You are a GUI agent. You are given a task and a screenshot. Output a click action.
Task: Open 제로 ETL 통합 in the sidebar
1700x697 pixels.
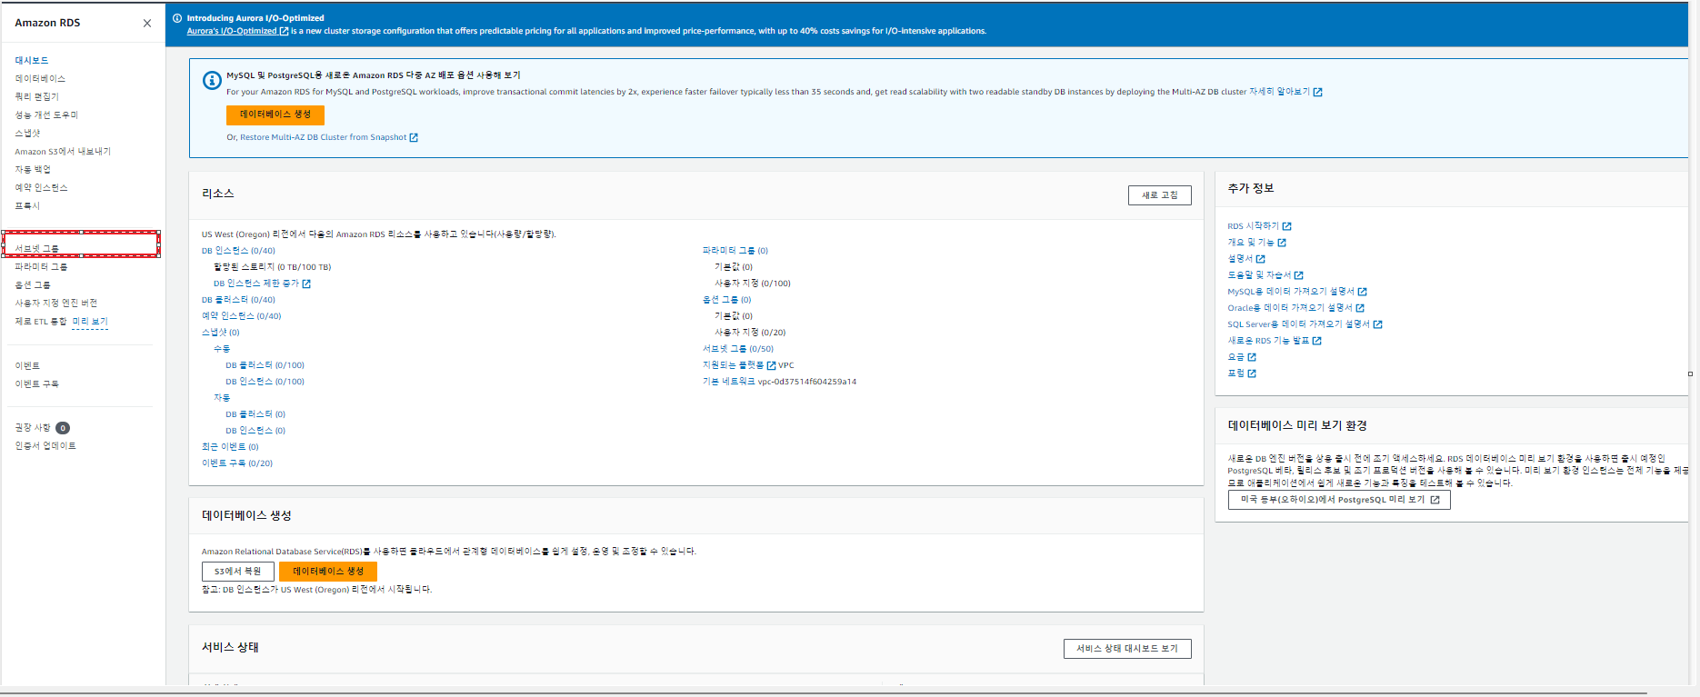click(x=41, y=321)
